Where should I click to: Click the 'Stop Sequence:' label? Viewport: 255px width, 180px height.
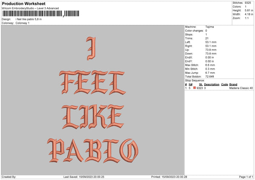pyautogui.click(x=195, y=81)
